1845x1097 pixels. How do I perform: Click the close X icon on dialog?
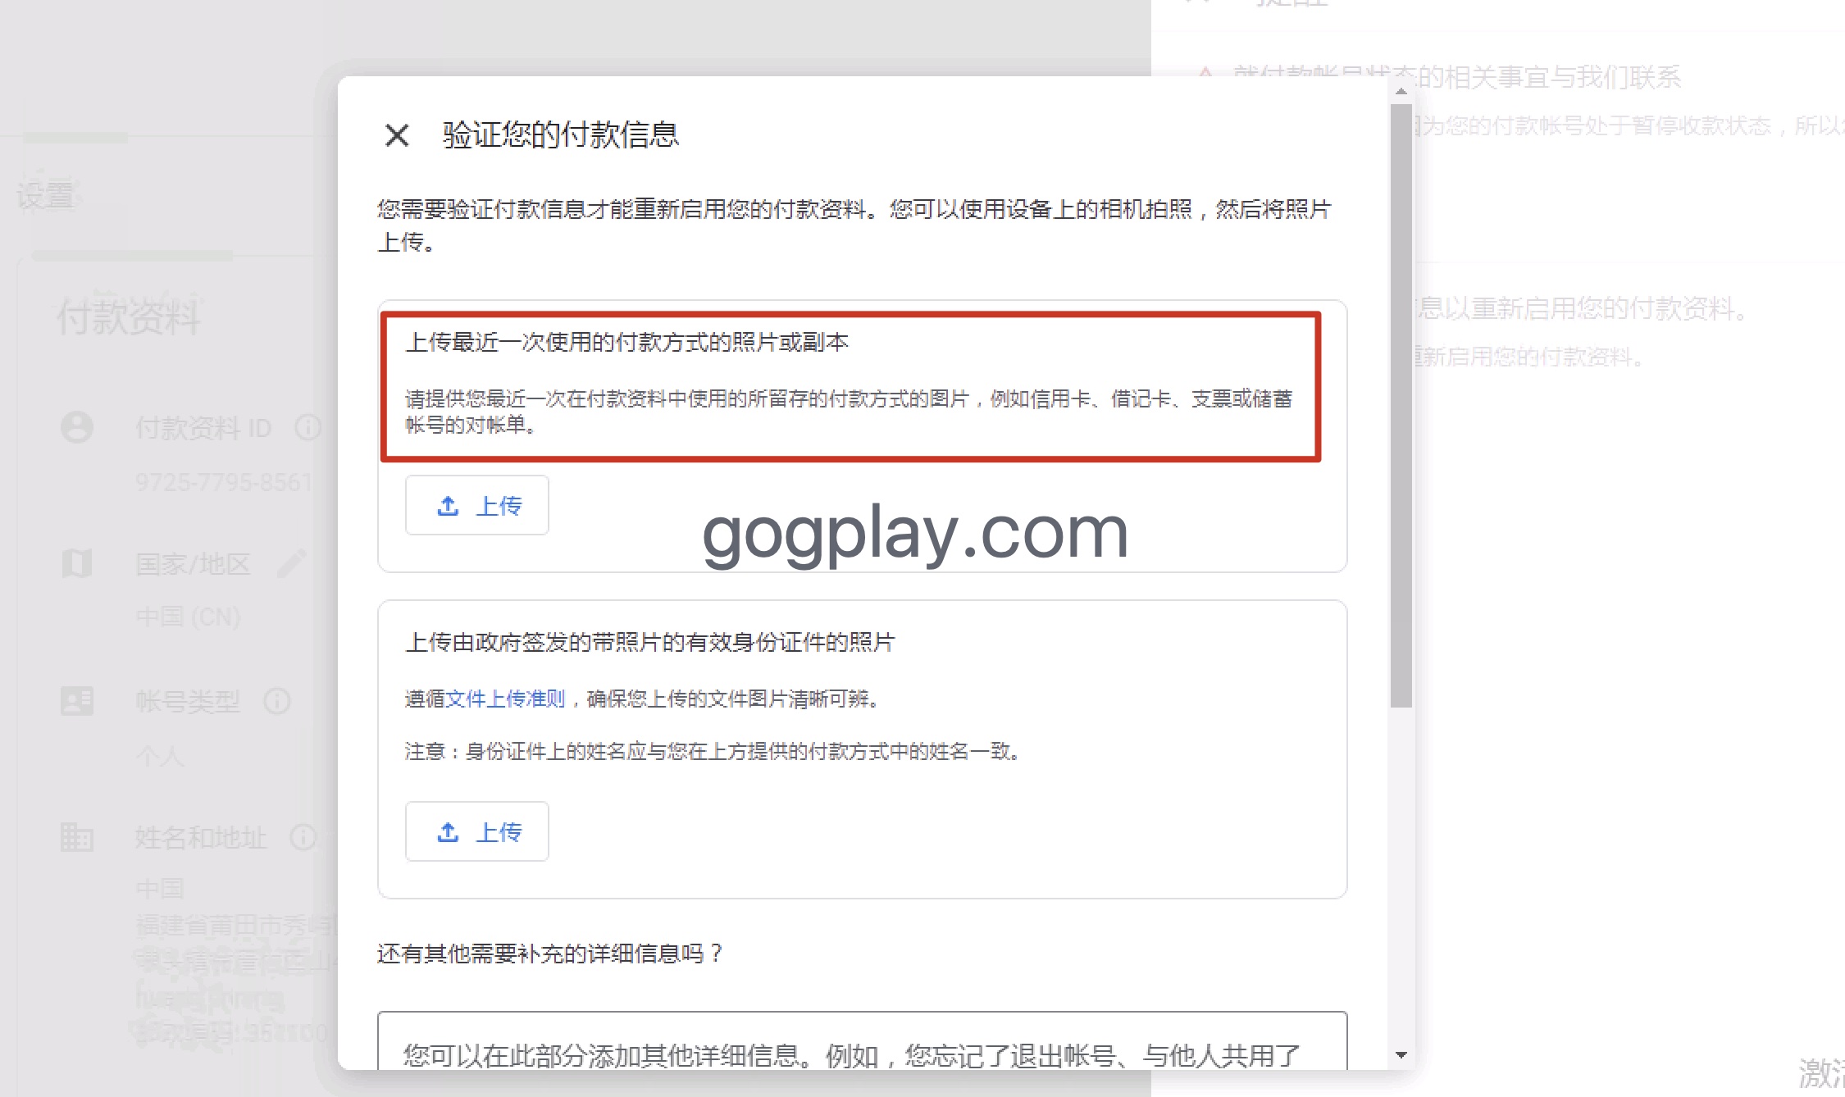point(394,134)
